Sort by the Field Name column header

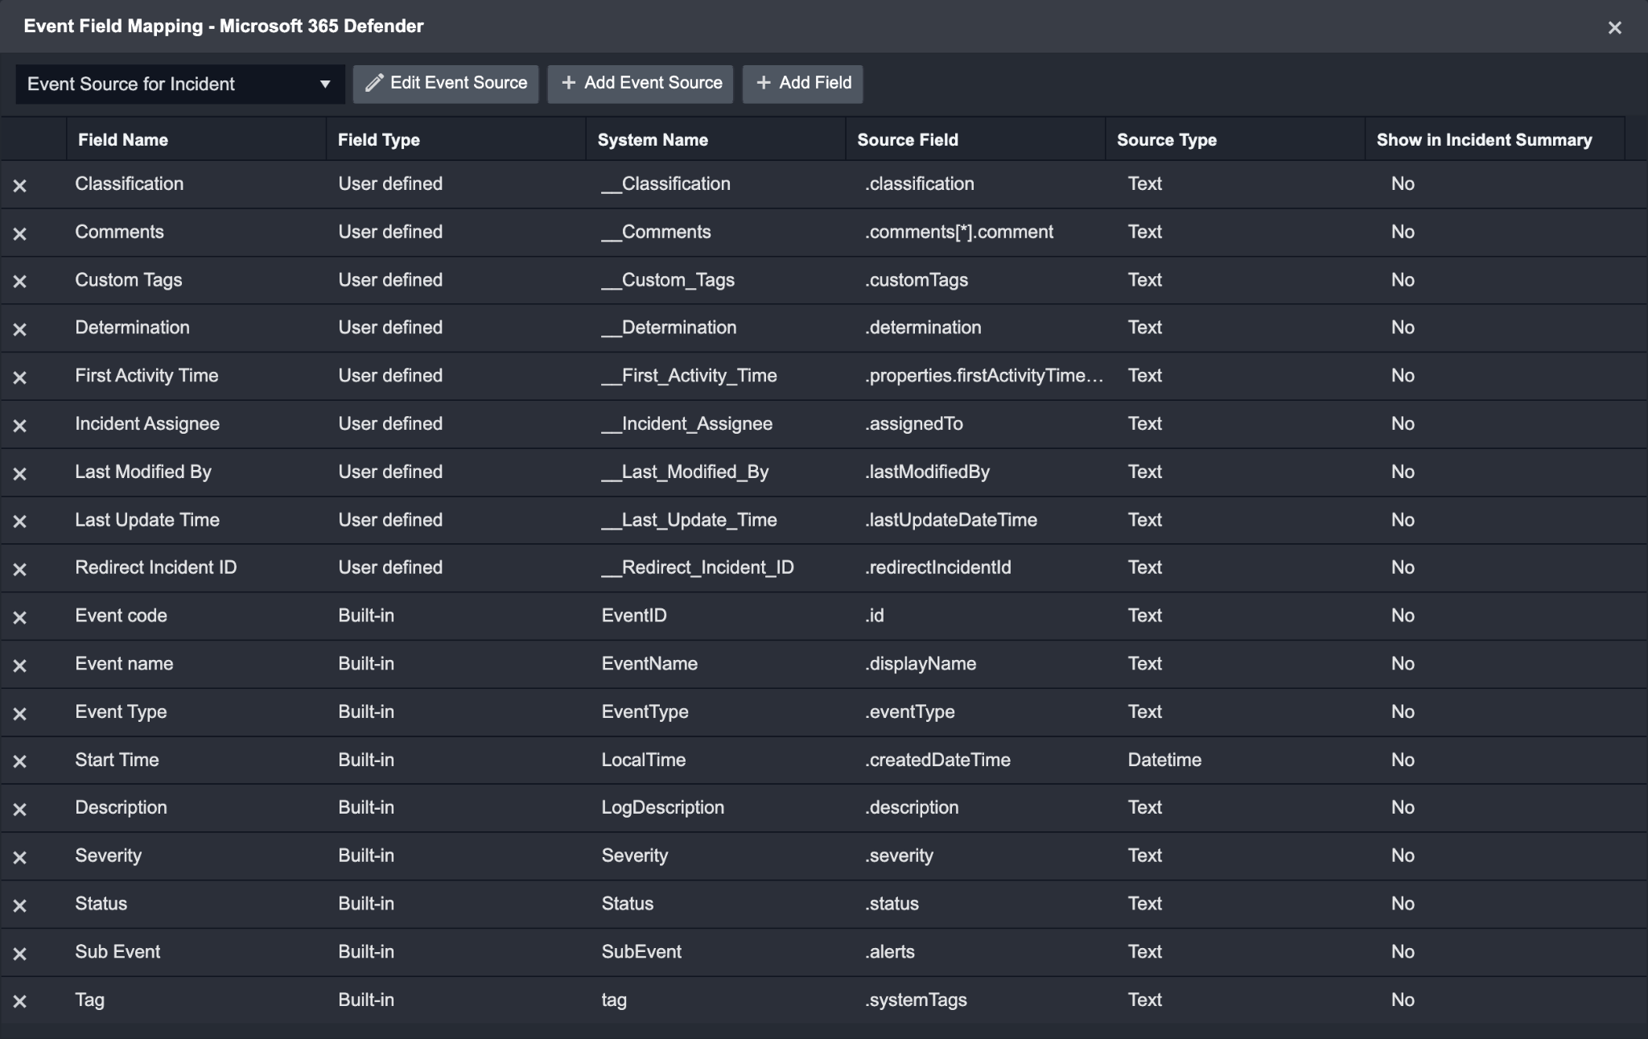point(123,140)
